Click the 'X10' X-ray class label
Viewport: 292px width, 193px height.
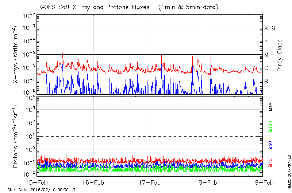click(x=269, y=28)
